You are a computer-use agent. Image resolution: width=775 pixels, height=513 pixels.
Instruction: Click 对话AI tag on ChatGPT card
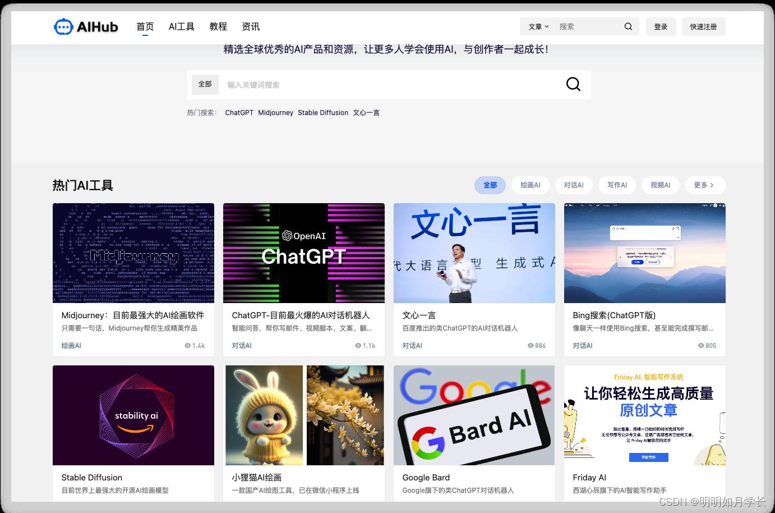[242, 346]
